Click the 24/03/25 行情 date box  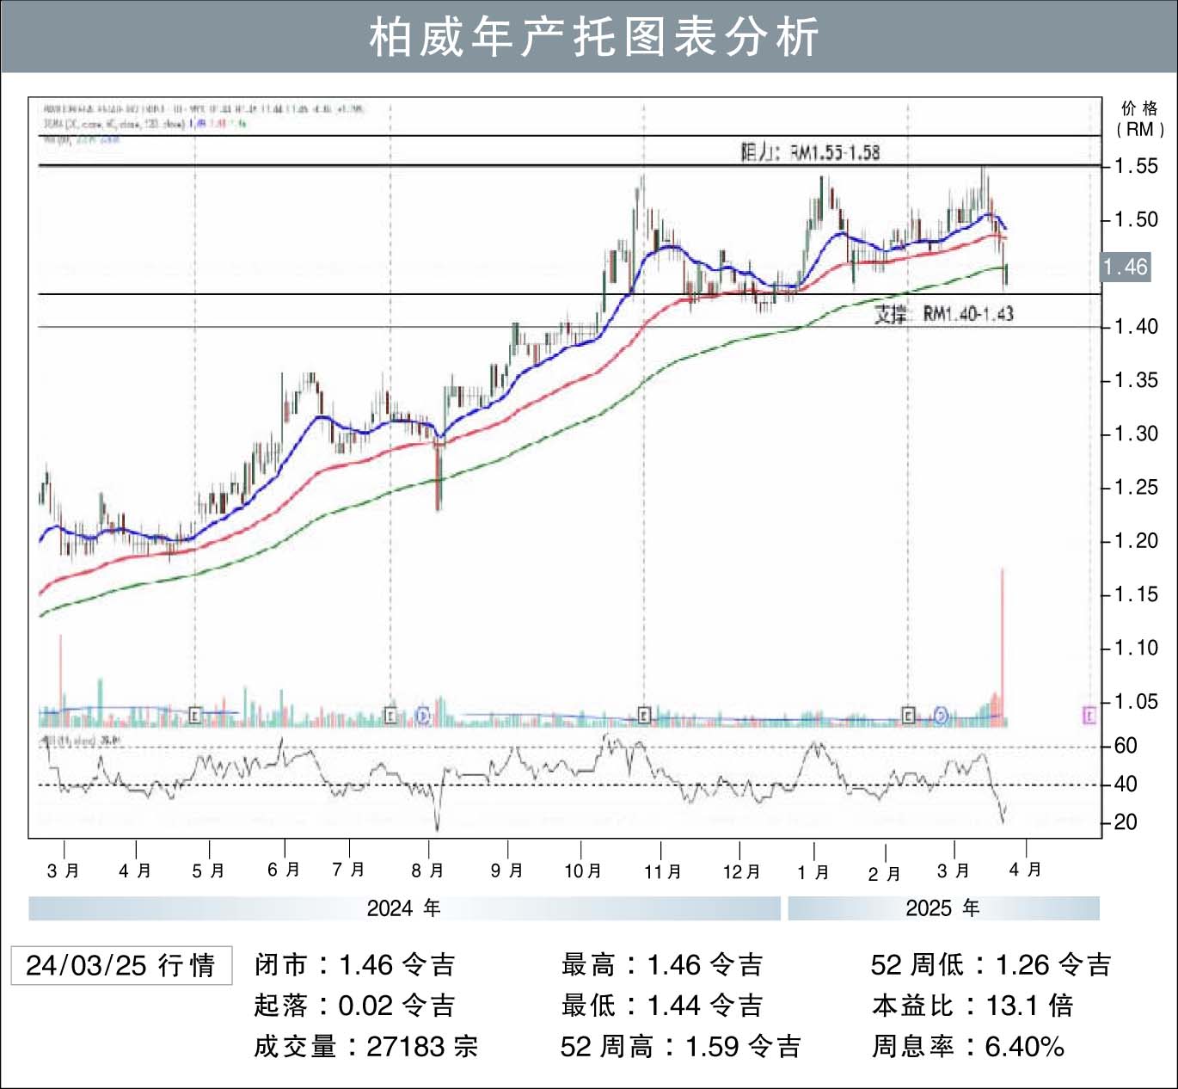coord(121,965)
